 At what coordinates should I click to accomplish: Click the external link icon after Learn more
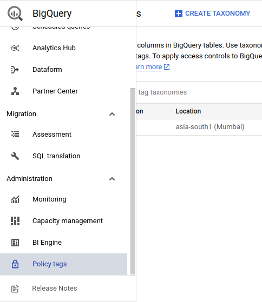point(167,67)
